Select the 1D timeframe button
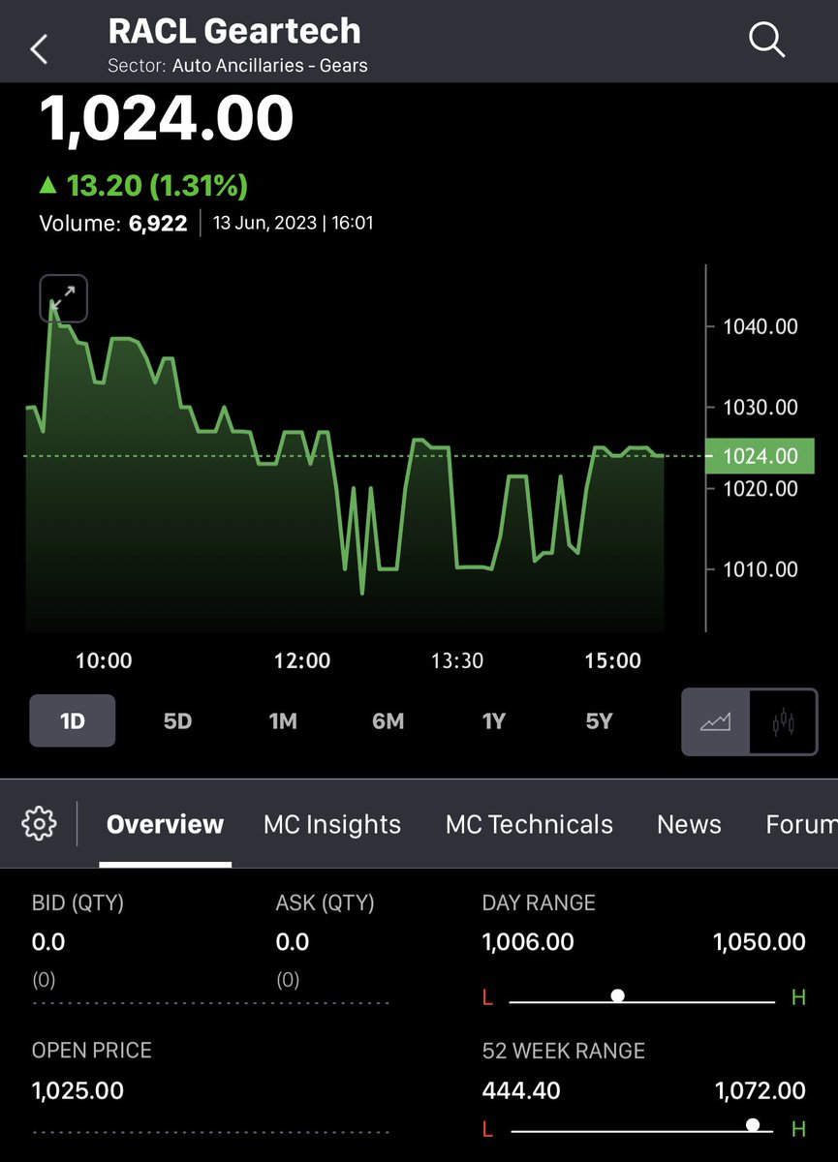This screenshot has width=838, height=1162. point(72,721)
